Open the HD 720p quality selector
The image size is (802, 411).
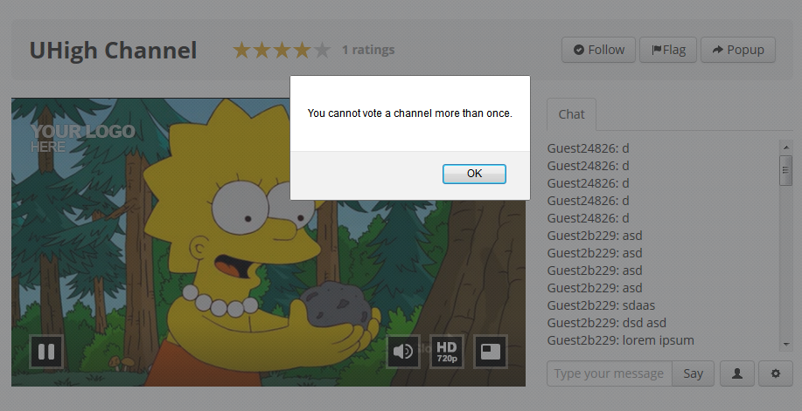click(447, 352)
